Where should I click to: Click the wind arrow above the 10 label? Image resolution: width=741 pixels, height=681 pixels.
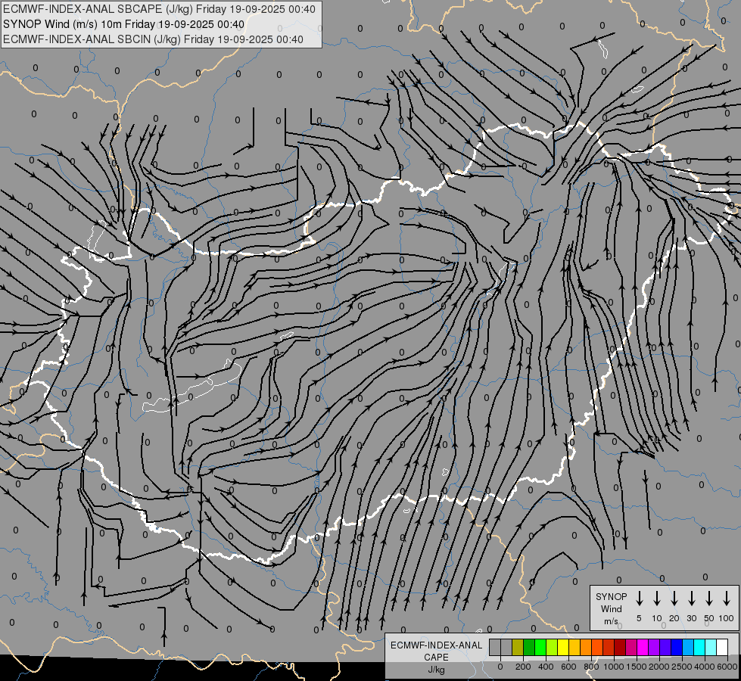[657, 599]
